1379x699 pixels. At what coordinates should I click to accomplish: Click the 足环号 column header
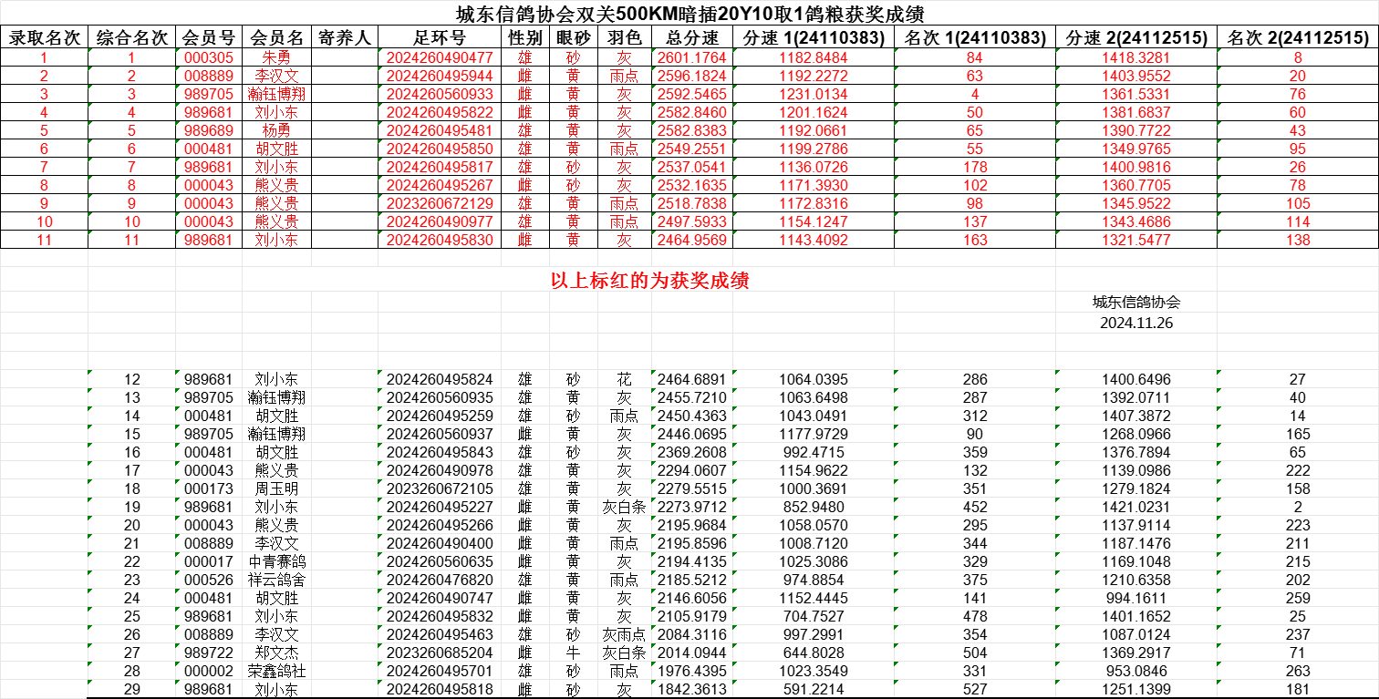(x=440, y=38)
